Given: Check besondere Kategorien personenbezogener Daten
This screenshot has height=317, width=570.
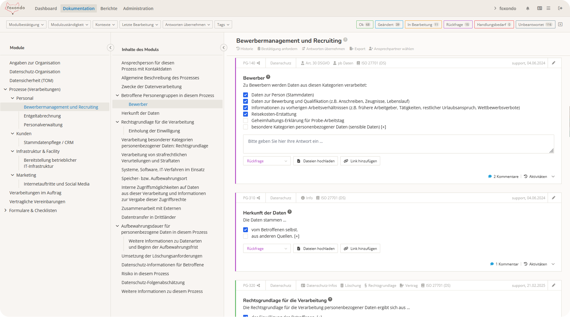Looking at the screenshot, I should (246, 127).
